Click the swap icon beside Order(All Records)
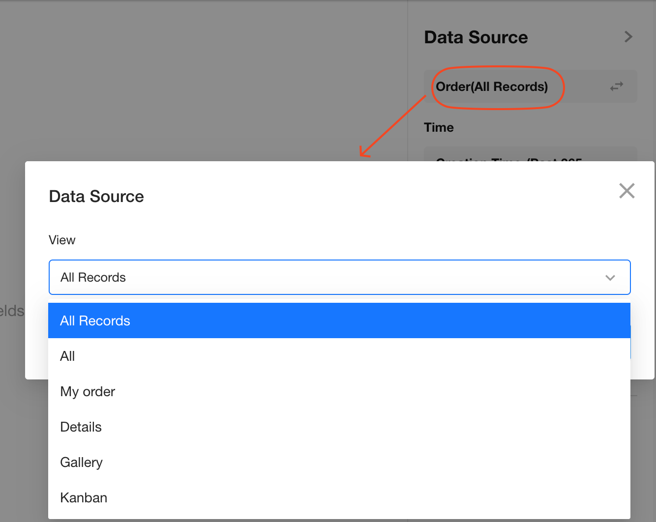The height and width of the screenshot is (522, 656). click(616, 87)
